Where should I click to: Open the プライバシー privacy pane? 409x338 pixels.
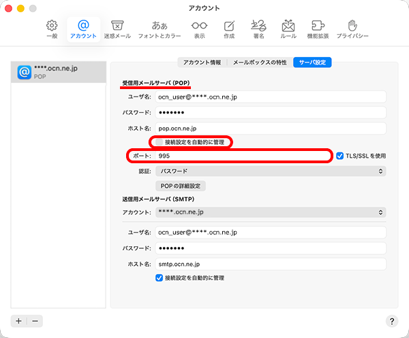[x=352, y=29]
